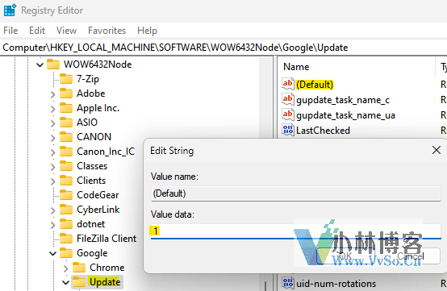Select the Apple Inc. folder icon
The height and width of the screenshot is (291, 447).
[66, 108]
